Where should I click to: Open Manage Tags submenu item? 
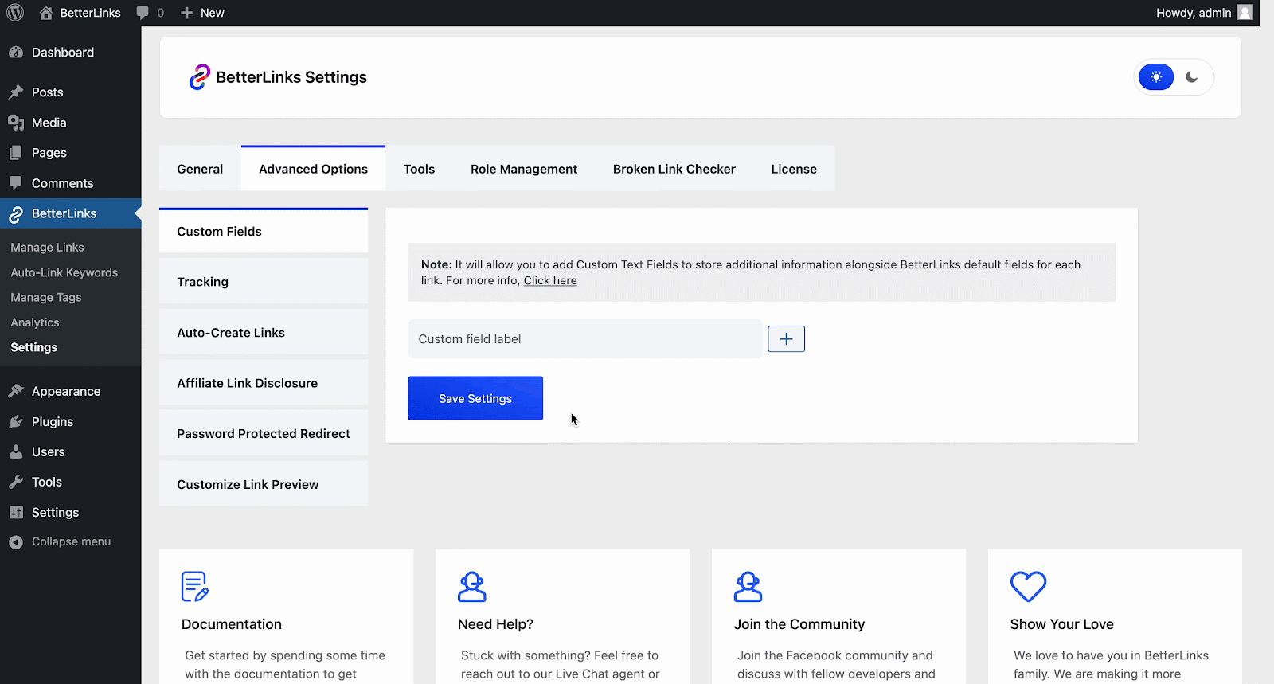point(46,297)
